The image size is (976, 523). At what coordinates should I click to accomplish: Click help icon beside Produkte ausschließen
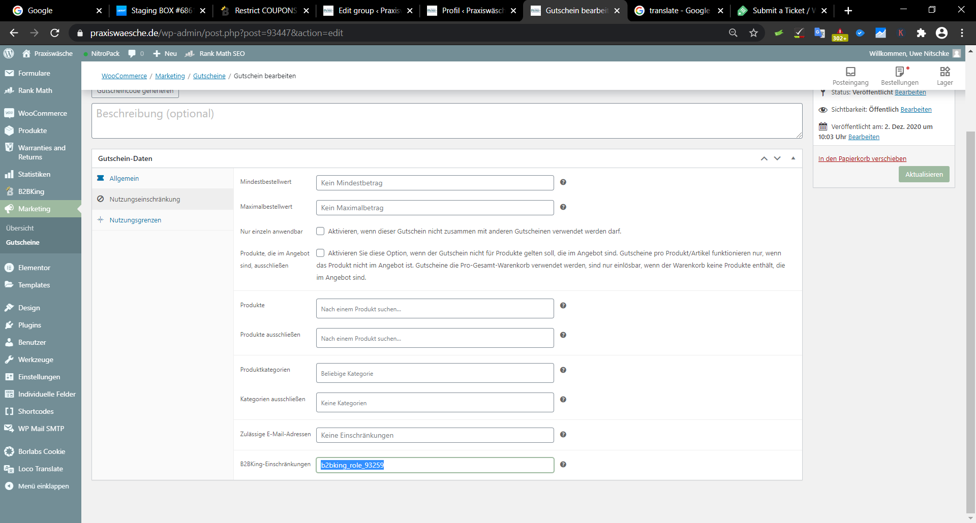(x=563, y=335)
